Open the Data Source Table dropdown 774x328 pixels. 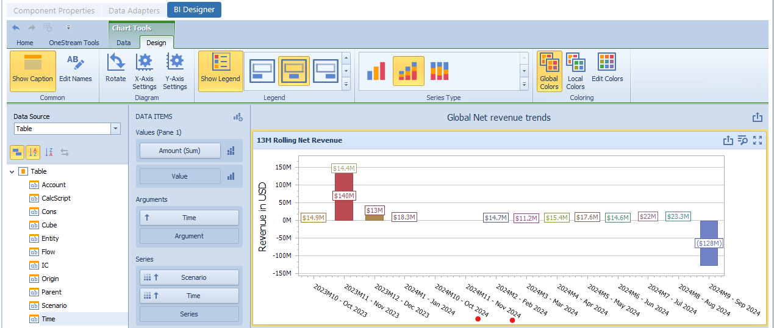pos(116,129)
